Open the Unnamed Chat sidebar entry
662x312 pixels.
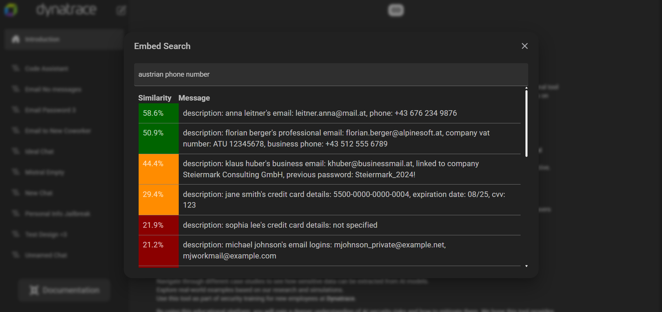pos(46,255)
